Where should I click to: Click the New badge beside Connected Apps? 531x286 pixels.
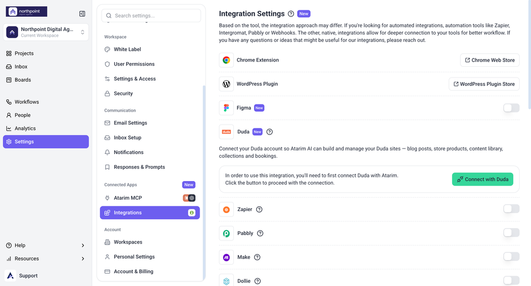pyautogui.click(x=189, y=185)
